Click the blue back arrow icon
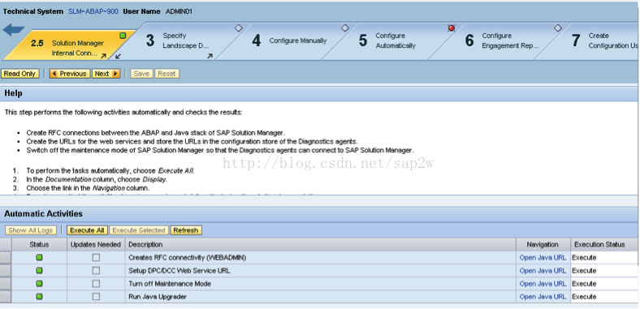This screenshot has width=640, height=309. (14, 30)
